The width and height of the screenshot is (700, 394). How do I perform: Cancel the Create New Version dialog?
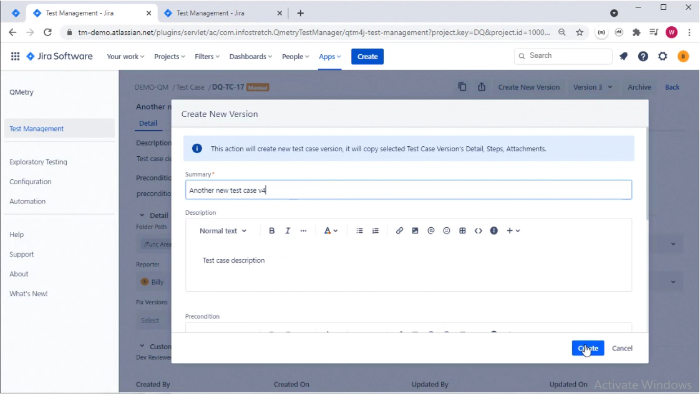[622, 348]
